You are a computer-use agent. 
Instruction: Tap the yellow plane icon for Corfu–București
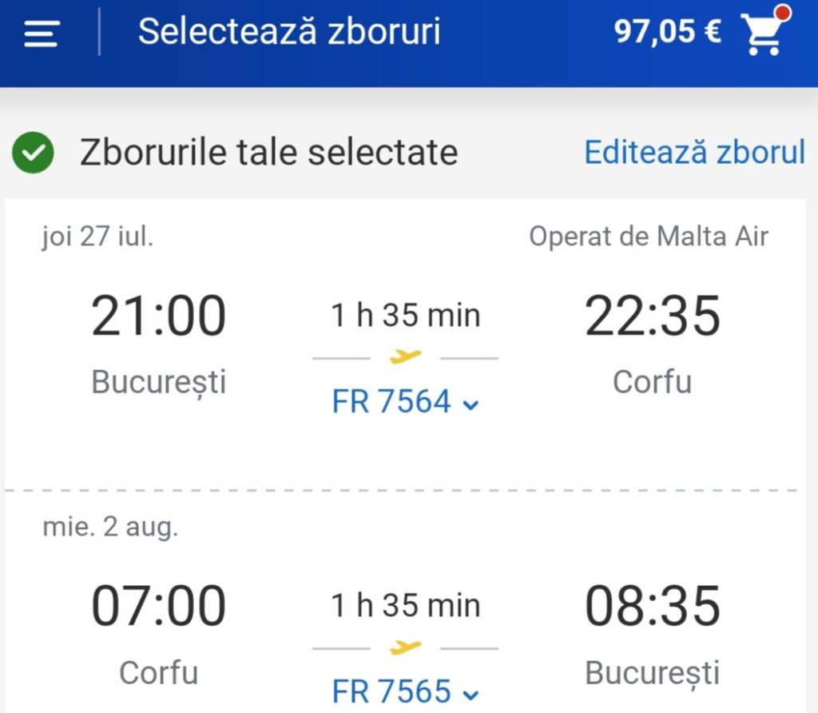tap(406, 647)
